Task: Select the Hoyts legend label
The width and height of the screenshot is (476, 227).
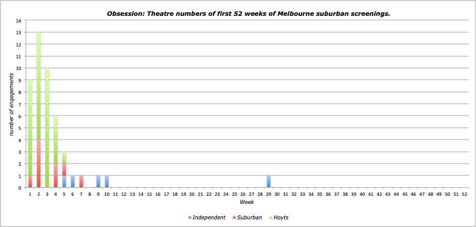Action: coord(281,217)
